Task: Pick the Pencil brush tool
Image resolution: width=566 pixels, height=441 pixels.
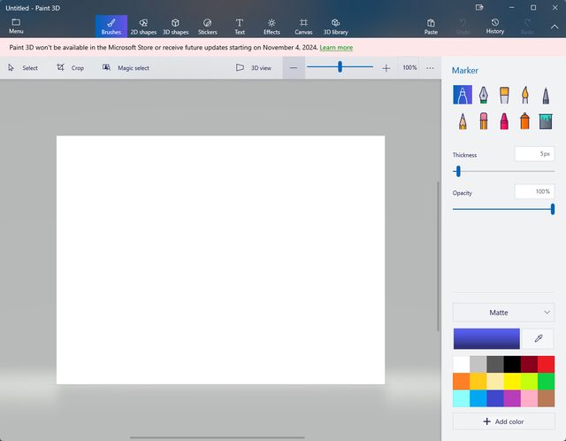Action: [462, 120]
